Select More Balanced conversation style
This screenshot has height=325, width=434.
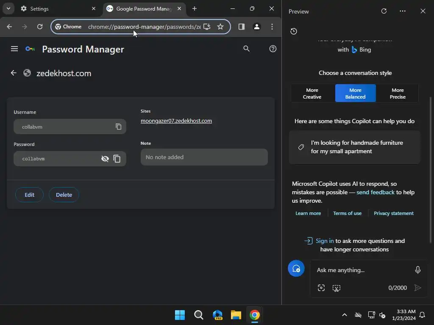(356, 94)
